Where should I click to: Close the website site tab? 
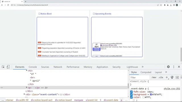(22, 2)
